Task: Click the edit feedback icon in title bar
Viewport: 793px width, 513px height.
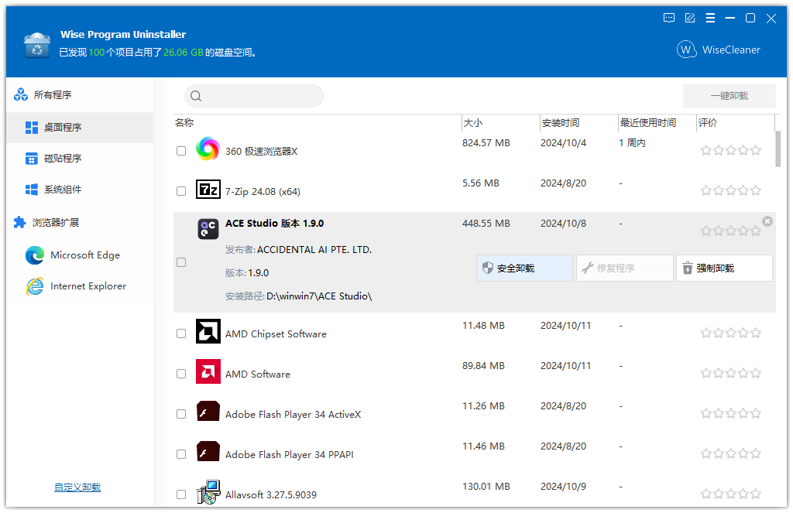Action: (689, 18)
